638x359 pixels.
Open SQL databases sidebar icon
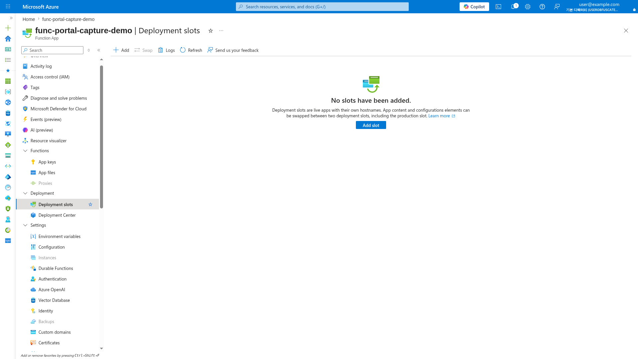[8, 113]
